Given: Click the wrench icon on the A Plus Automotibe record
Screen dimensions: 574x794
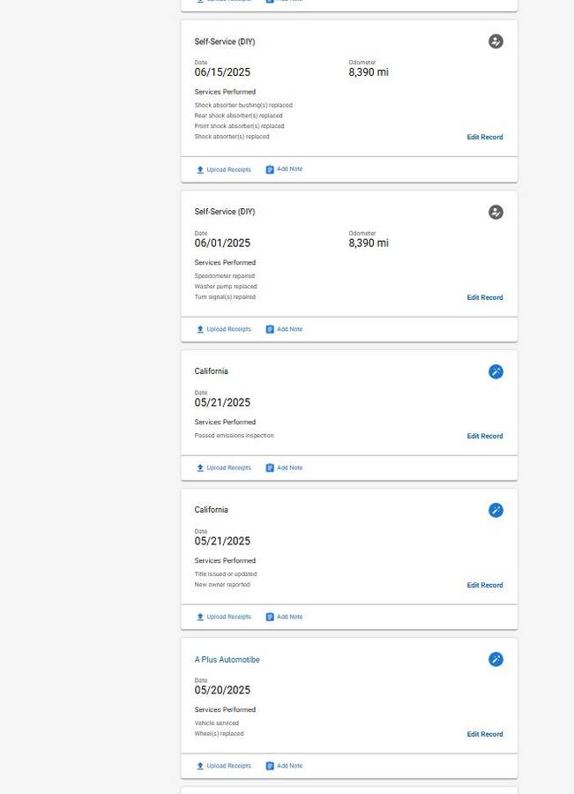Looking at the screenshot, I should pyautogui.click(x=496, y=659).
